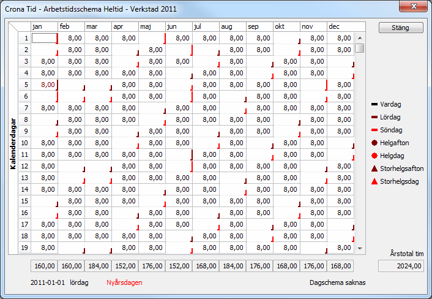Click the vertical scrollbar thumb
The image size is (432, 299).
(360, 48)
